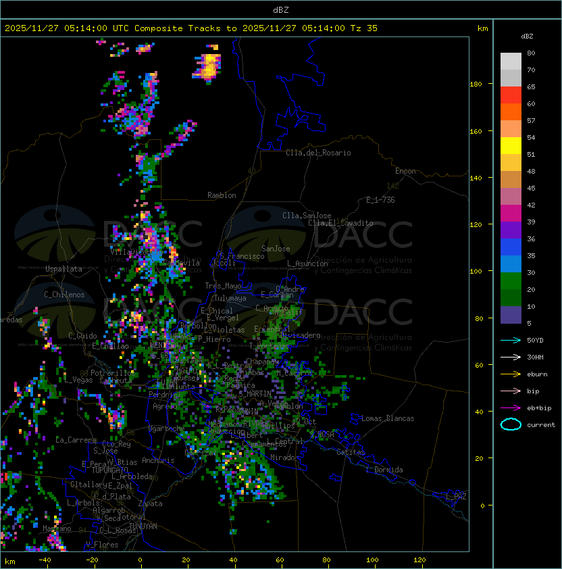Click the orange swatch between 60 and 57
562x569 pixels.
[511, 112]
